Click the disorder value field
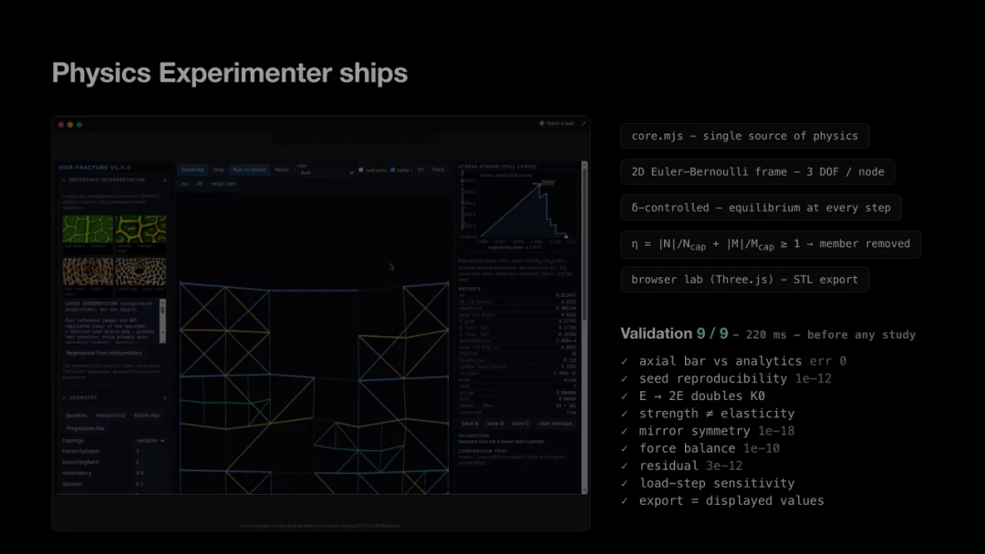This screenshot has width=985, height=554. pos(150,485)
